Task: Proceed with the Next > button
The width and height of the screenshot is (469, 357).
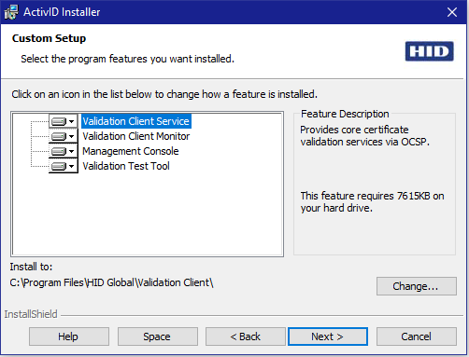Action: click(x=328, y=336)
